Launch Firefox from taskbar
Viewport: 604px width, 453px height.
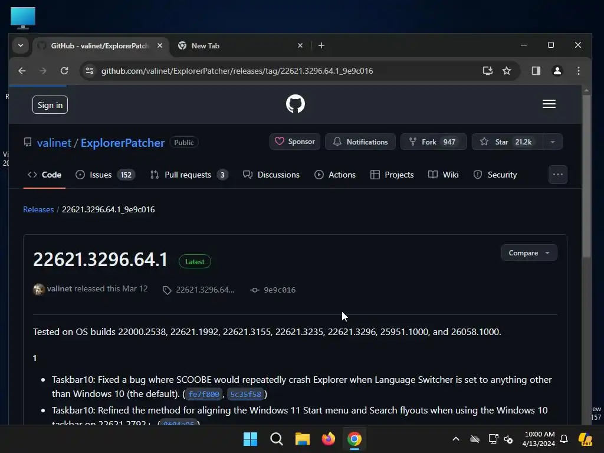pyautogui.click(x=328, y=439)
